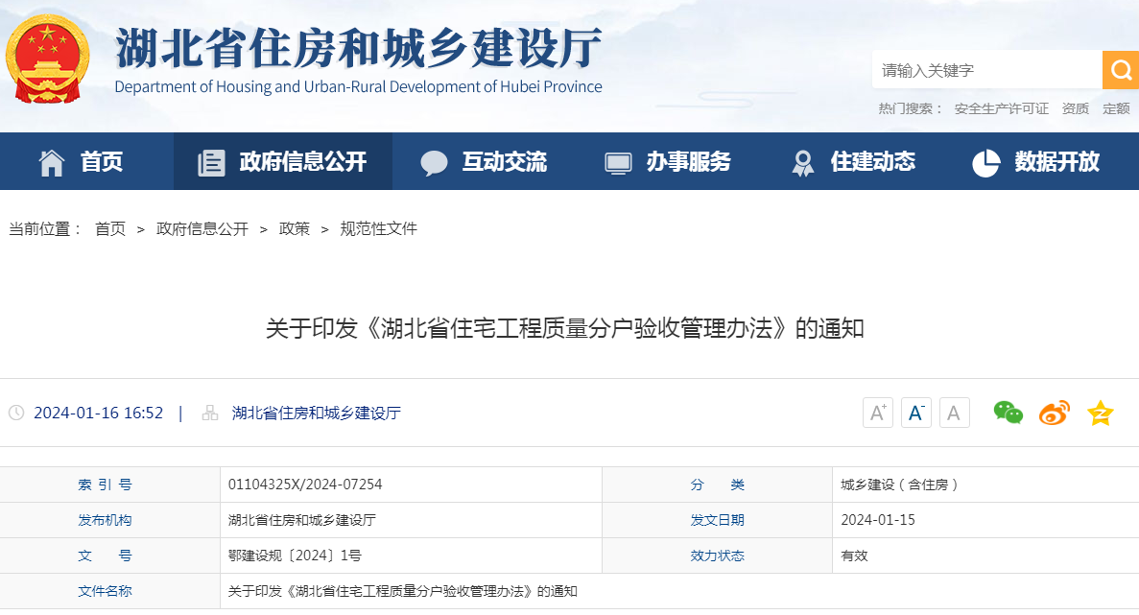
Task: Click the clock icon beside publish time
Action: tap(16, 412)
